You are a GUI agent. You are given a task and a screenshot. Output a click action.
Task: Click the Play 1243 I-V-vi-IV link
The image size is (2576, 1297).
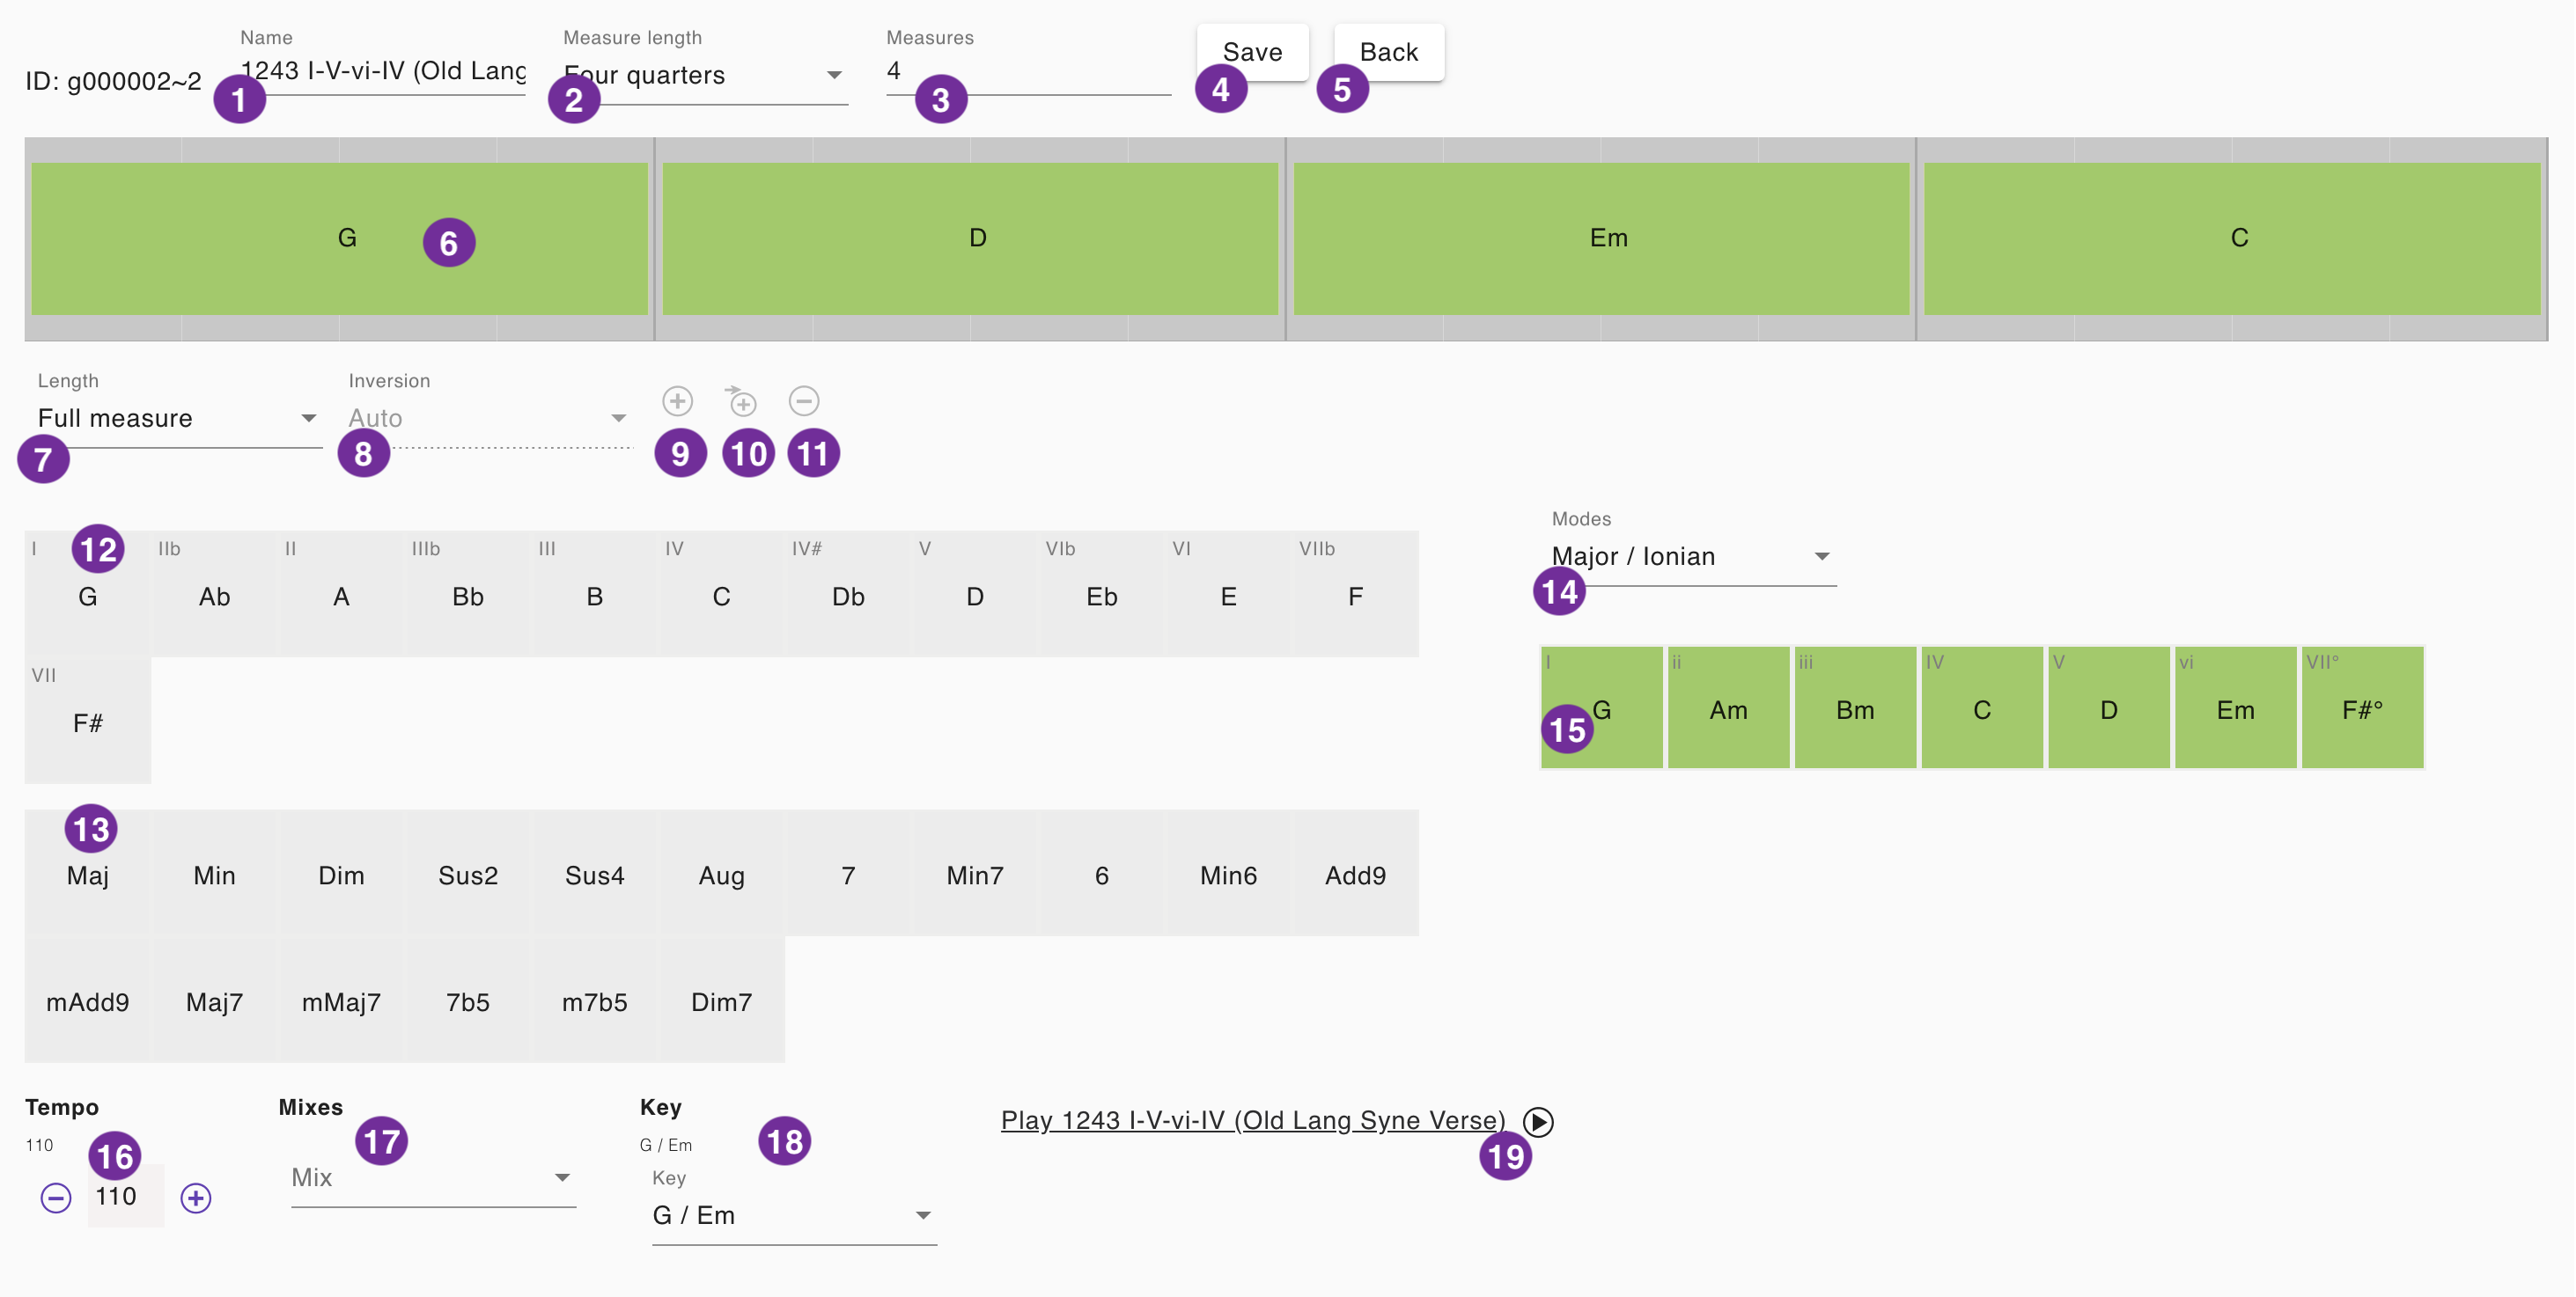click(1252, 1120)
